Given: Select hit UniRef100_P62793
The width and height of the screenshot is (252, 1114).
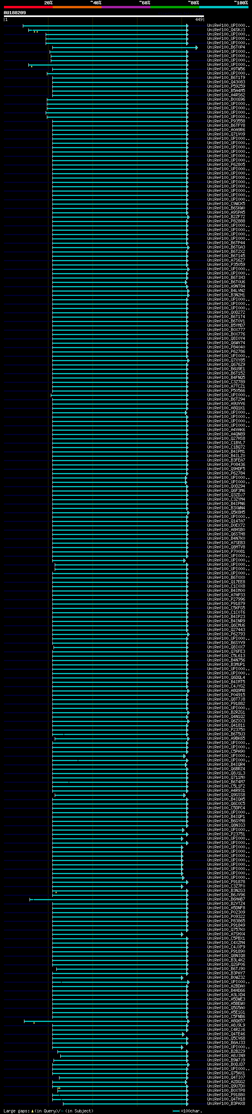Looking at the screenshot, I should (226, 634).
